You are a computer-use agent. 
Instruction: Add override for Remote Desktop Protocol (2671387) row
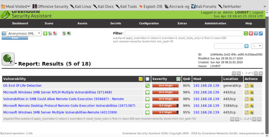tap(252, 106)
